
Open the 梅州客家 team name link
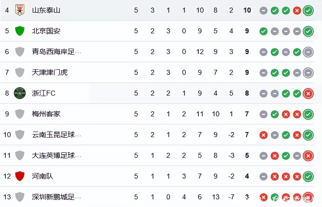point(46,114)
